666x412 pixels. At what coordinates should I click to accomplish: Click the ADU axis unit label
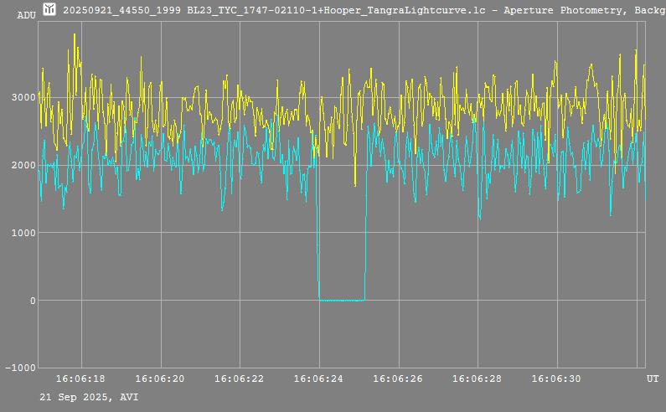tap(27, 15)
